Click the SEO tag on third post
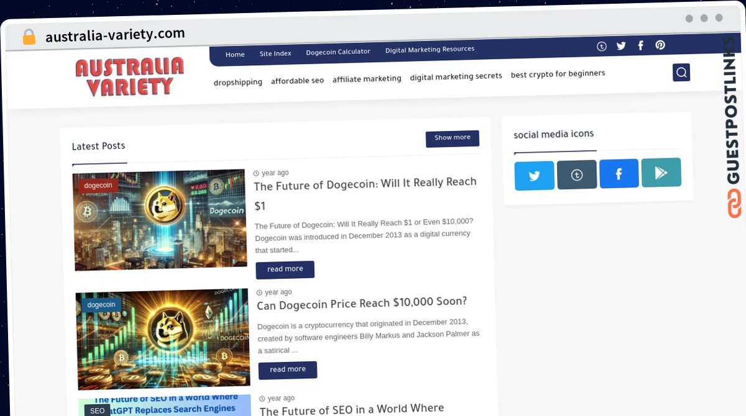 [98, 410]
